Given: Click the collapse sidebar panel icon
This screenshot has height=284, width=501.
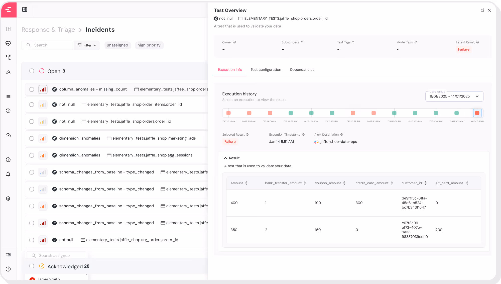Looking at the screenshot, I should (25, 10).
